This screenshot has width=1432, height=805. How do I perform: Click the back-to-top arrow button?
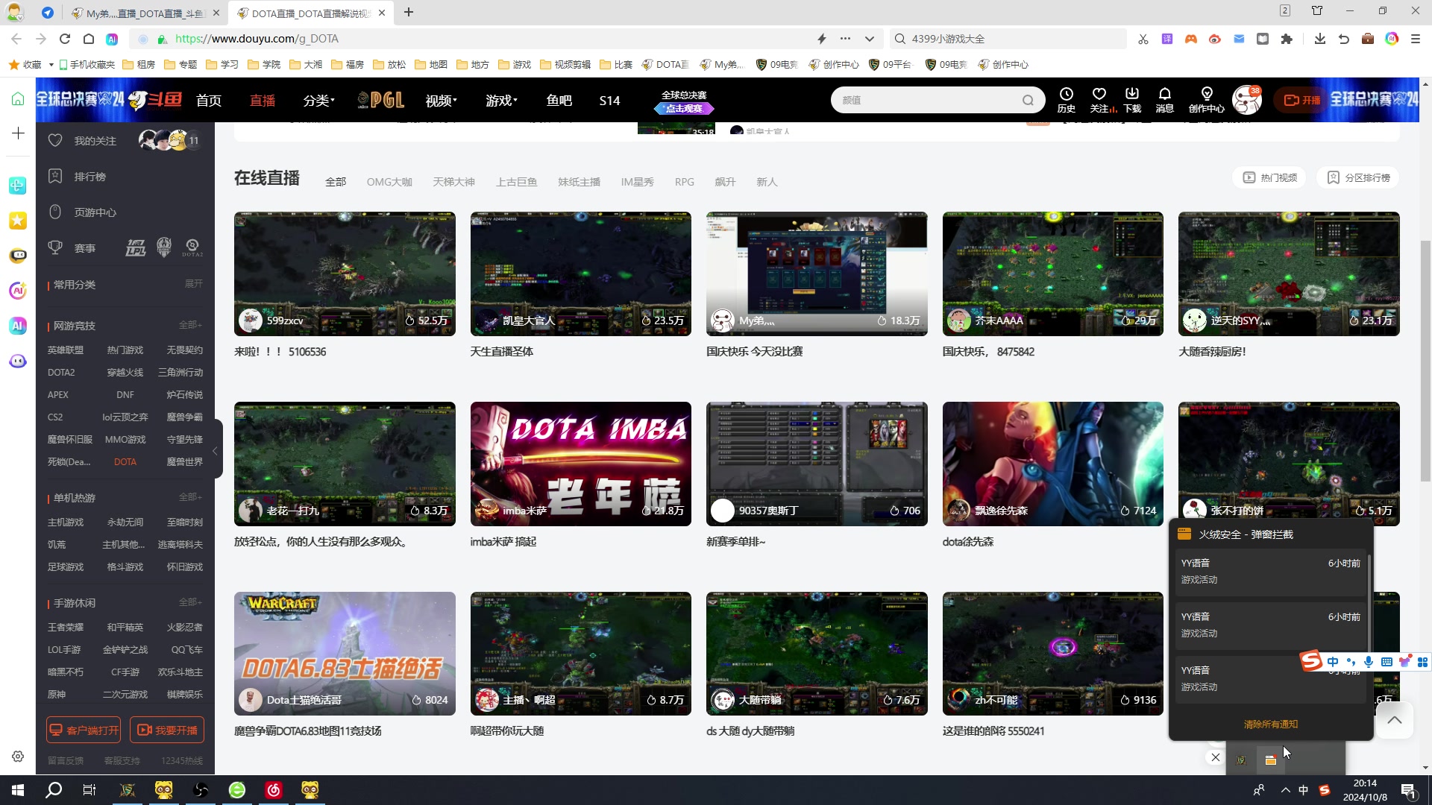(1394, 720)
